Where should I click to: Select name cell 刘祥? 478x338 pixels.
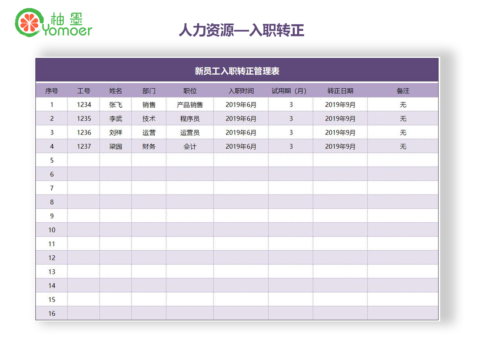tap(116, 132)
